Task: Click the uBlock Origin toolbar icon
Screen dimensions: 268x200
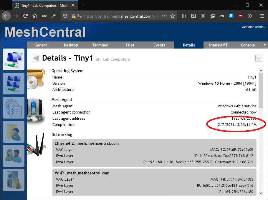Action: coord(240,16)
